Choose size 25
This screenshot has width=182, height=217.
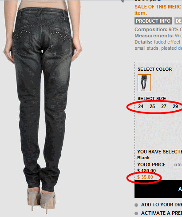coord(152,106)
